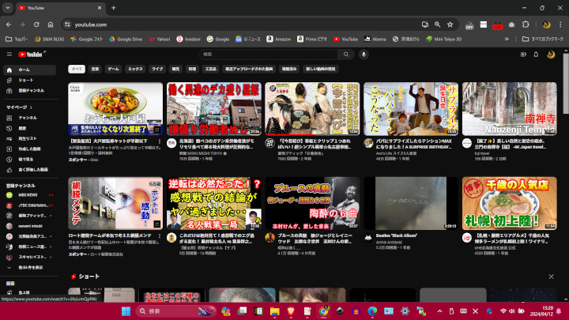The height and width of the screenshot is (320, 569).
Task: Open the Mini Tokyo 3D bookmark
Action: (x=443, y=39)
